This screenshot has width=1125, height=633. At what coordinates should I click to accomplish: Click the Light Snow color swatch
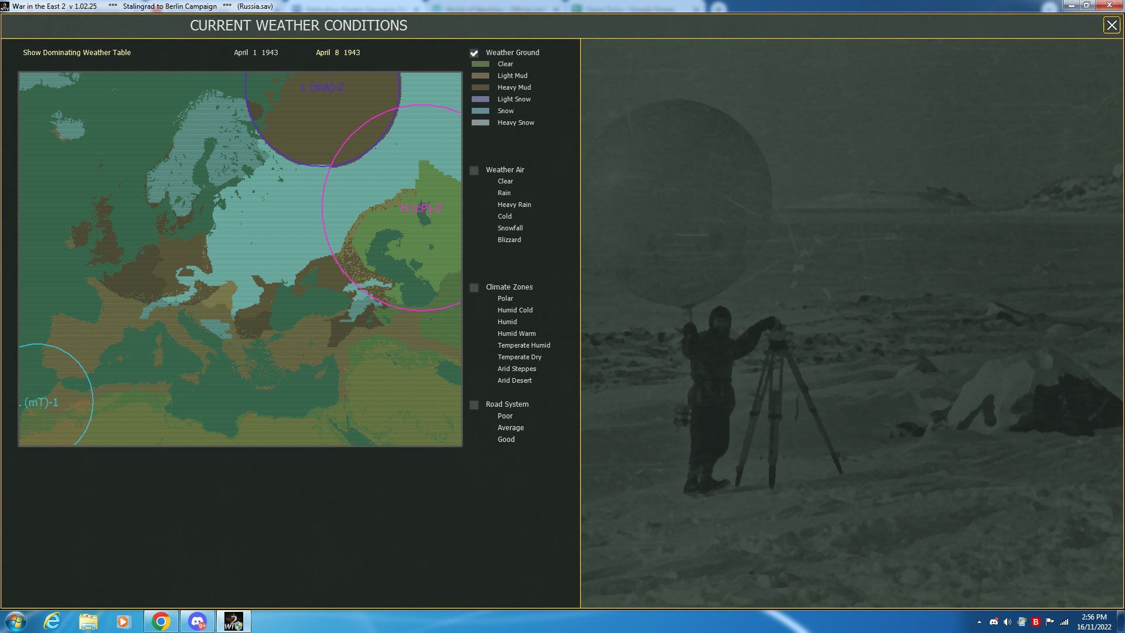(x=480, y=100)
